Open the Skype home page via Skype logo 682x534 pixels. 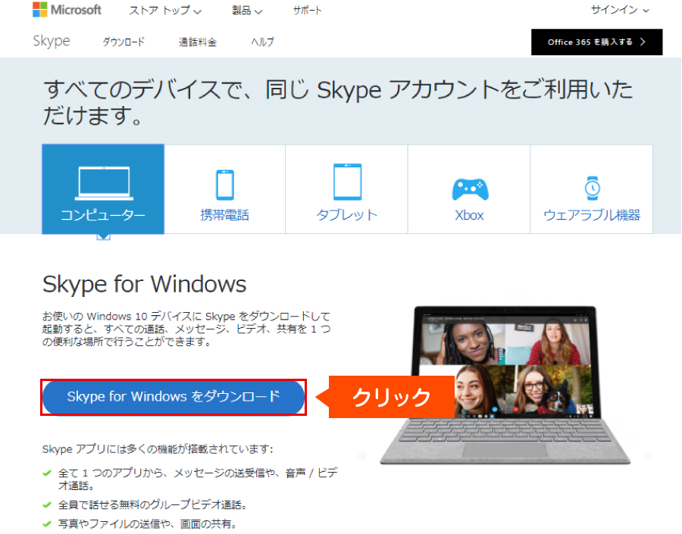51,42
